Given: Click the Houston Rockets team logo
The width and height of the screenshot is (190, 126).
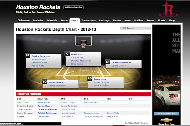Looking at the screenshot, I should point(169,10).
